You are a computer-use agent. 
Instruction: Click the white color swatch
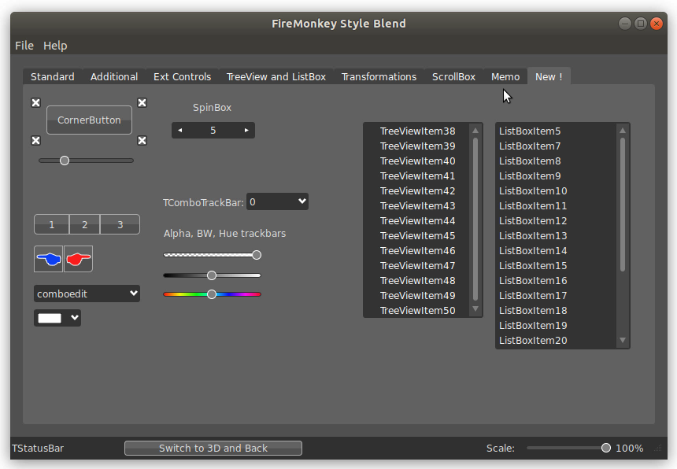pyautogui.click(x=50, y=318)
